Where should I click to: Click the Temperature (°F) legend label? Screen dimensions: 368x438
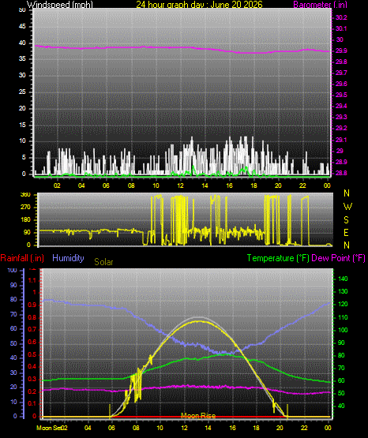point(278,258)
